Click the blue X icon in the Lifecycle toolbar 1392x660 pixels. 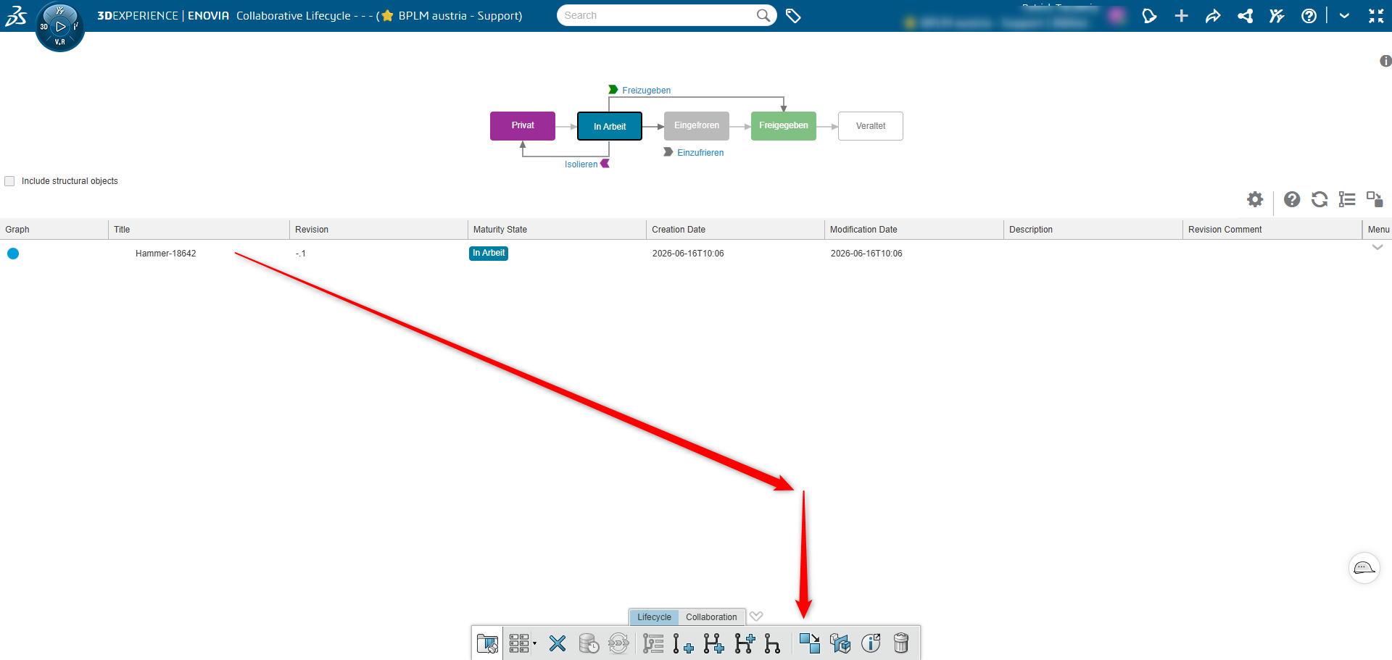(x=557, y=643)
